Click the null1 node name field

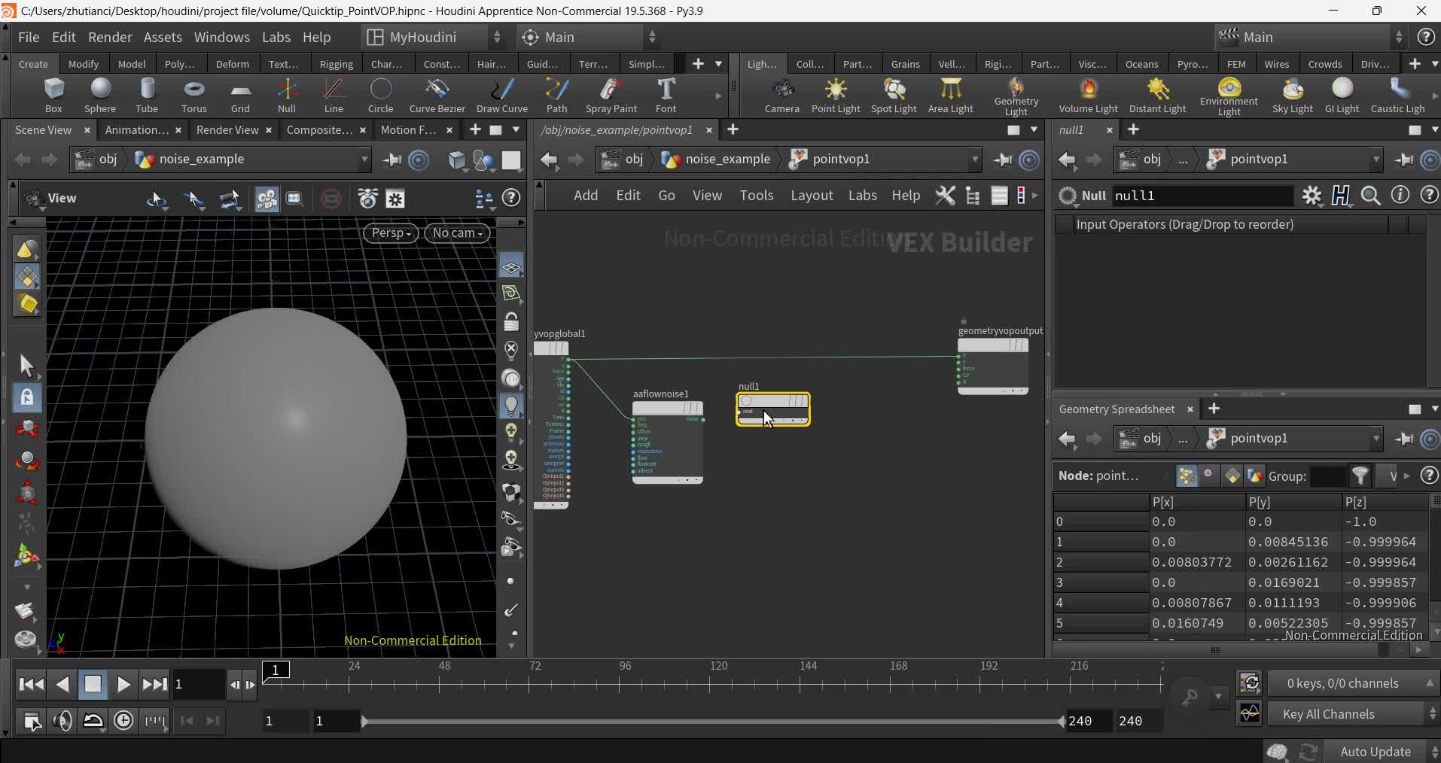tap(1201, 196)
